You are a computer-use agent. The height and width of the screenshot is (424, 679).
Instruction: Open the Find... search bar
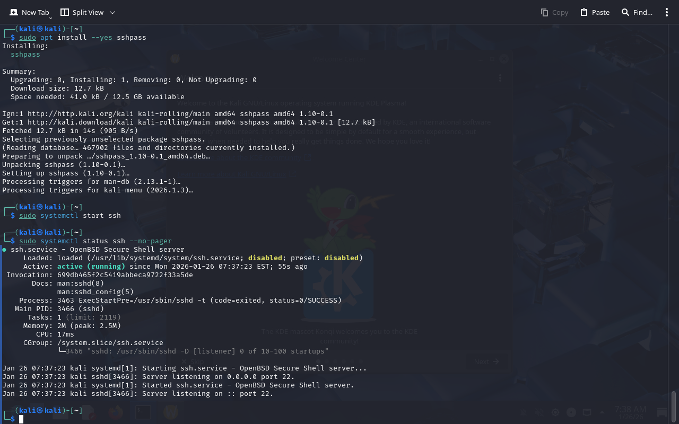click(x=637, y=12)
